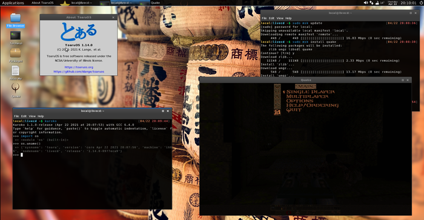Screen dimensions: 424x220
Task: Click the volume speaker tray icon
Action: point(366,2)
